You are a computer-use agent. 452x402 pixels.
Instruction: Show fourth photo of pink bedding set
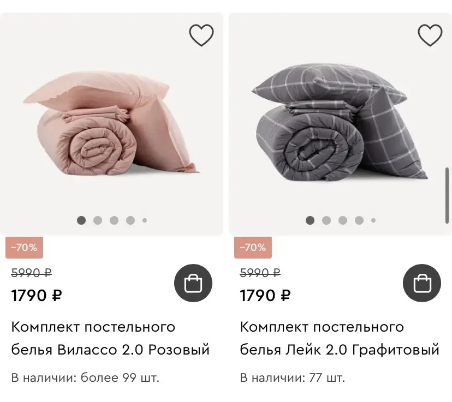coord(130,220)
